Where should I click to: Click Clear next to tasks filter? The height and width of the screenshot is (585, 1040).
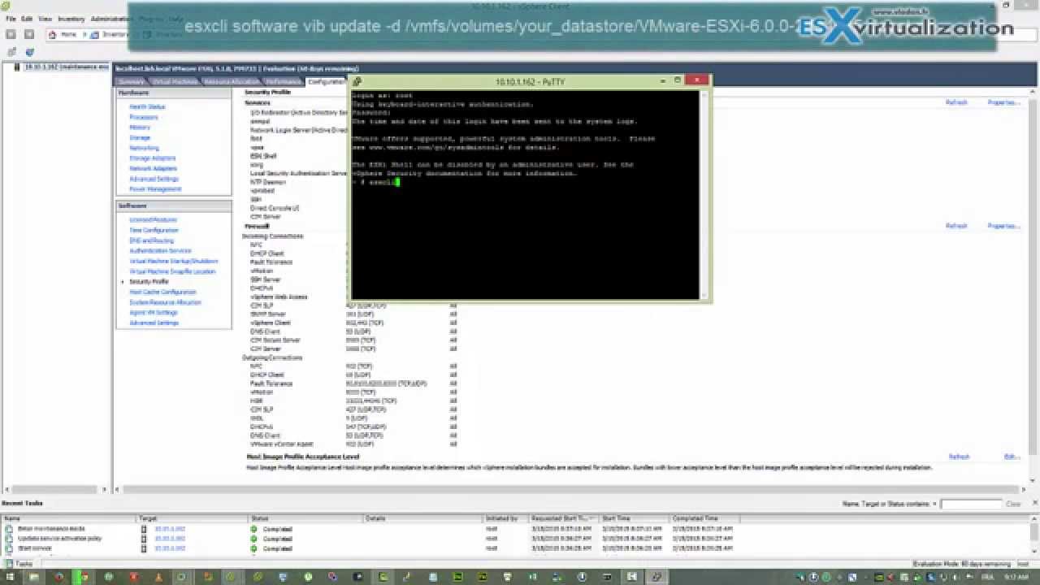point(1013,504)
